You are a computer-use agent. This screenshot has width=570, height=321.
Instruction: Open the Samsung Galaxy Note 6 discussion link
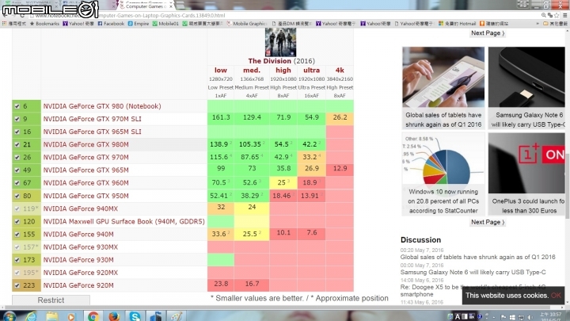pos(473,272)
